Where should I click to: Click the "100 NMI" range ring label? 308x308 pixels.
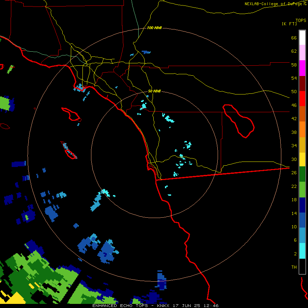coord(154,28)
